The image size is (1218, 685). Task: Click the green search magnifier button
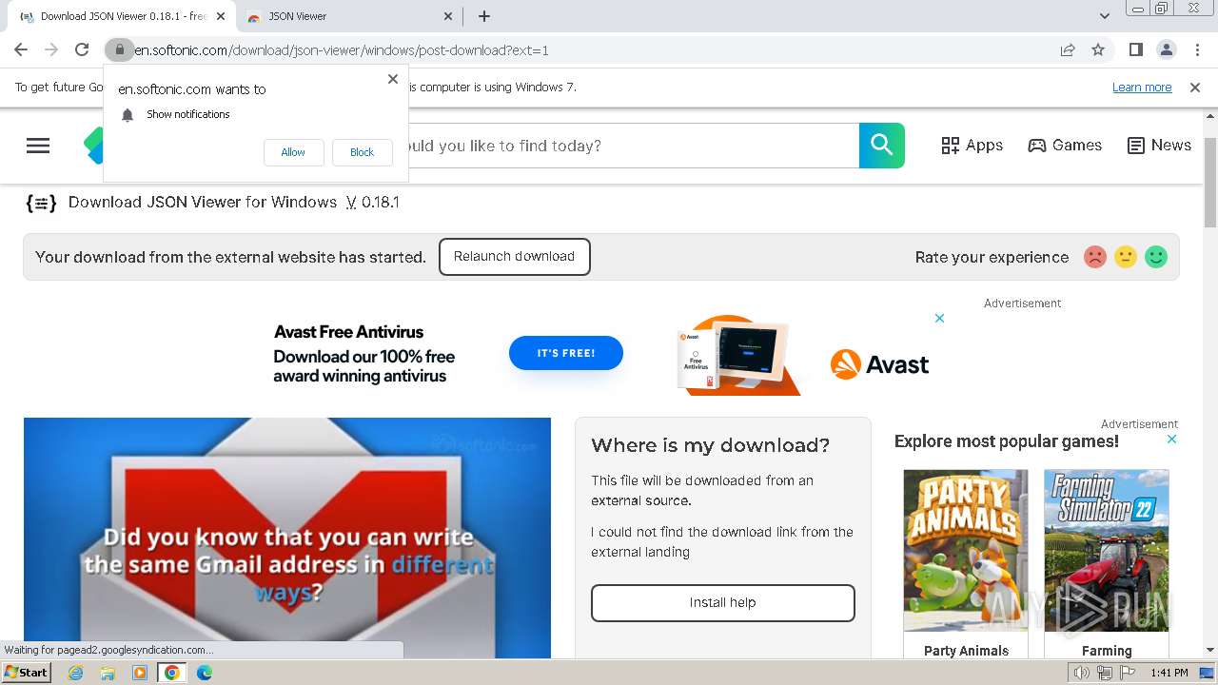click(882, 146)
